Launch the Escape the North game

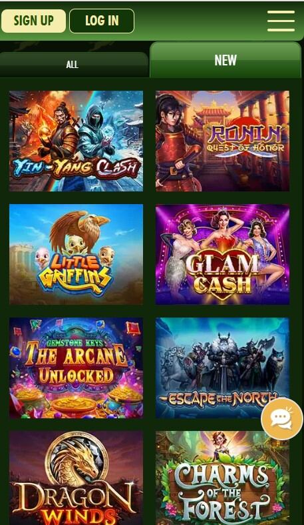click(x=223, y=368)
